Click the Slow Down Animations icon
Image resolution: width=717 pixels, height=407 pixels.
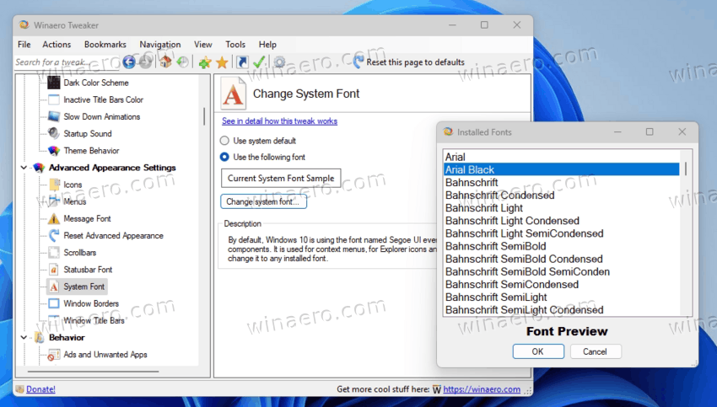(x=54, y=116)
